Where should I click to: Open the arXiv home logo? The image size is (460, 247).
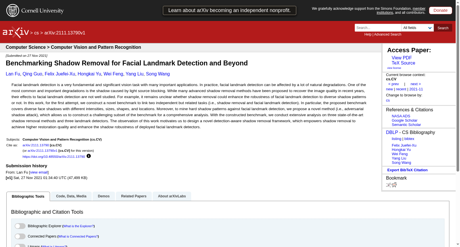pyautogui.click(x=16, y=32)
